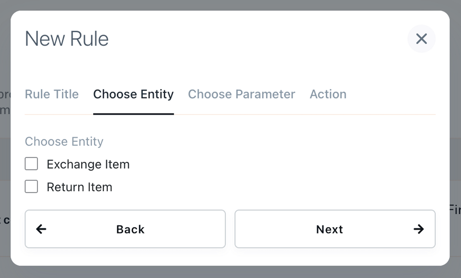Click the gray Choose Entity section label
Image resolution: width=461 pixels, height=278 pixels.
pyautogui.click(x=64, y=141)
